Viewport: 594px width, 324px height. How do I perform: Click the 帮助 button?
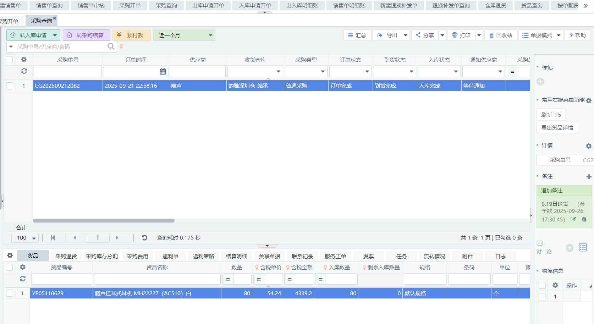(x=578, y=35)
